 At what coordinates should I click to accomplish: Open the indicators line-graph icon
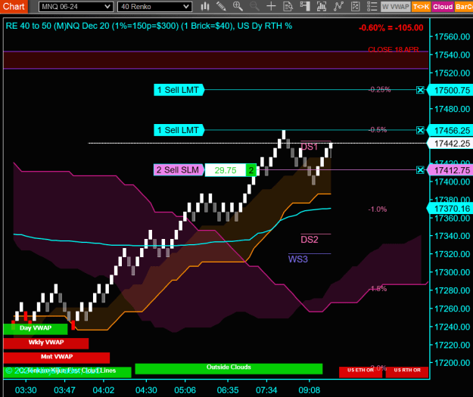tap(338, 6)
